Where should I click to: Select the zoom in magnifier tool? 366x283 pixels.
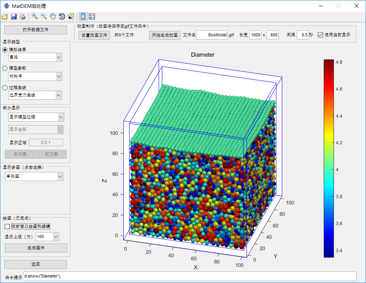(x=35, y=16)
